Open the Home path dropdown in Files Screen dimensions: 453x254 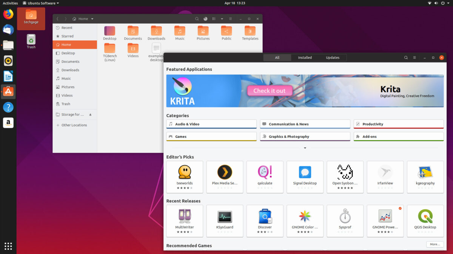click(x=92, y=19)
